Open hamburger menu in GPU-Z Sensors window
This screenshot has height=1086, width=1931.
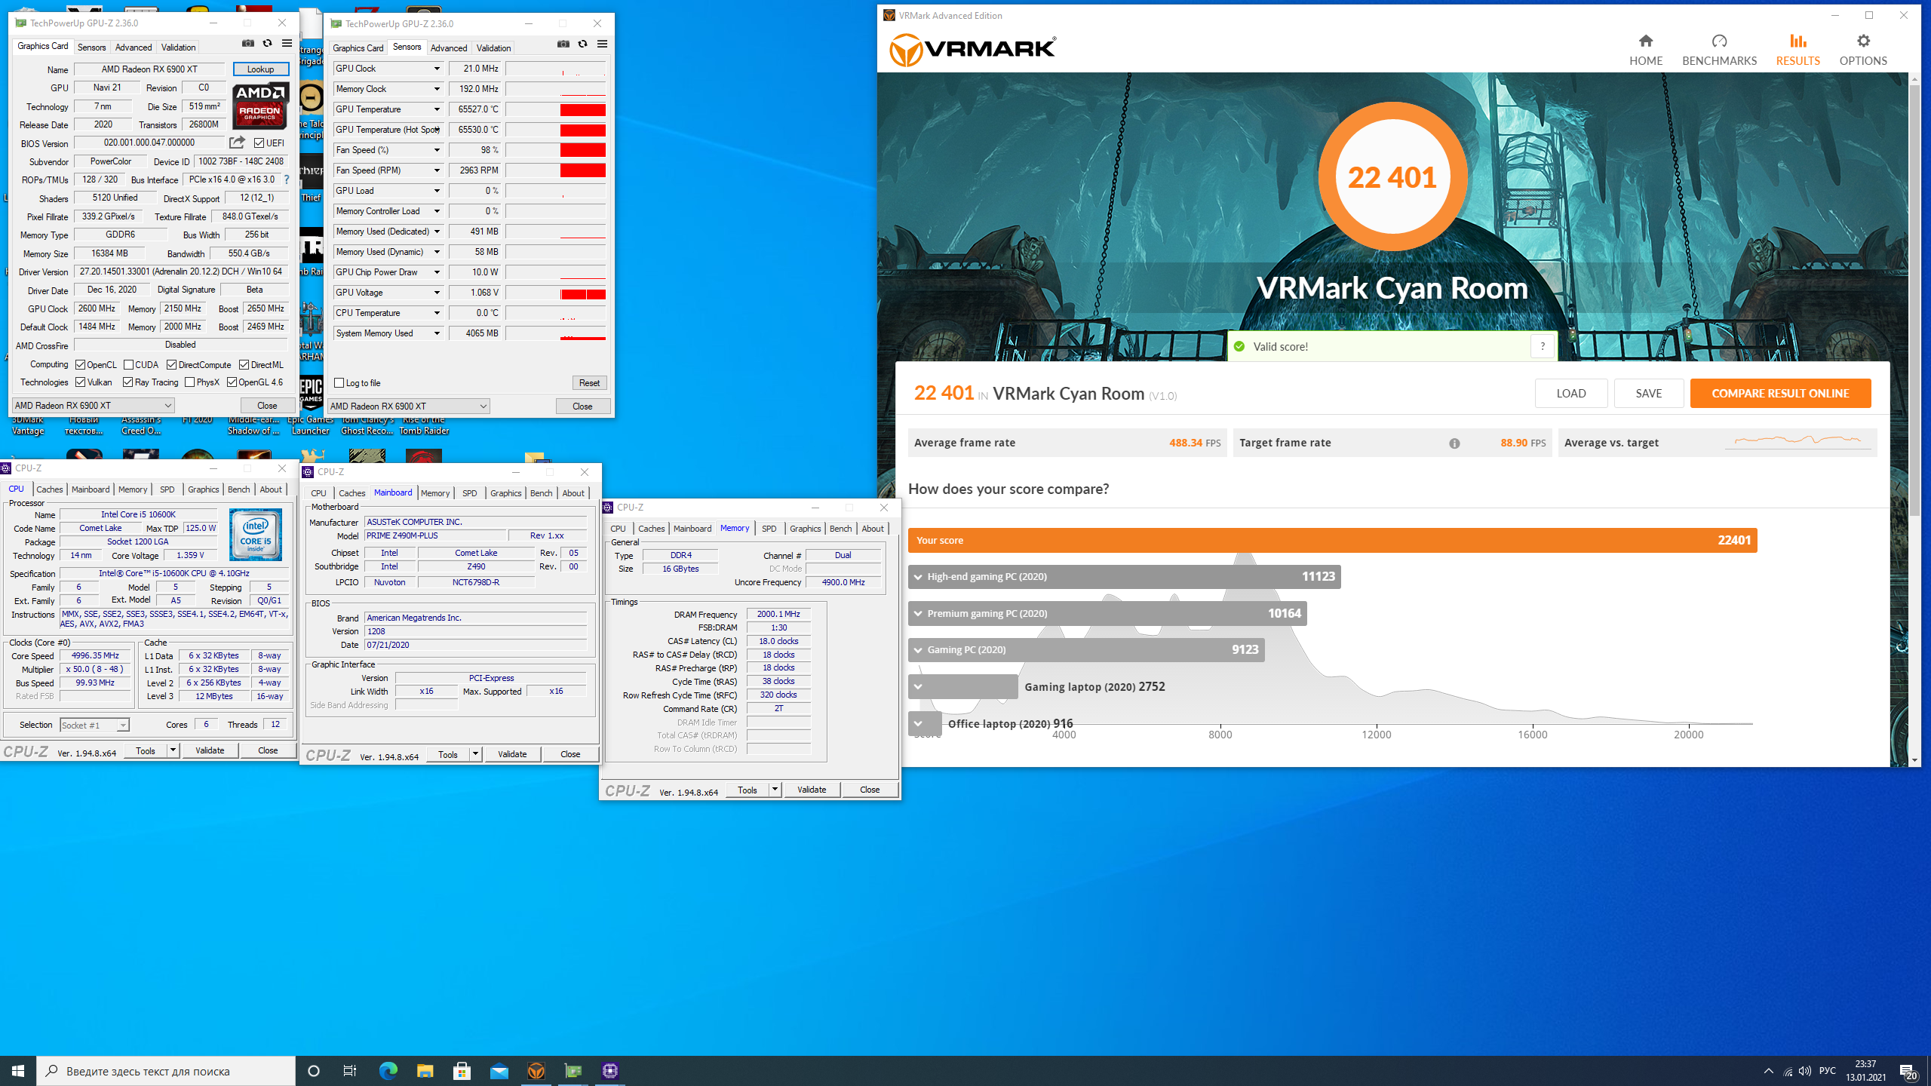coord(602,44)
